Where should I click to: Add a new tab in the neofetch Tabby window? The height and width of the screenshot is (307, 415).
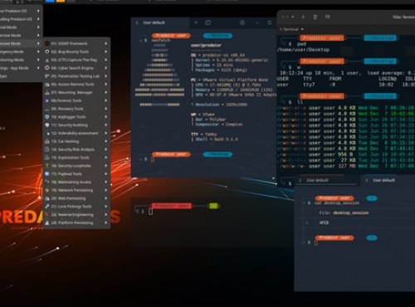[196, 22]
